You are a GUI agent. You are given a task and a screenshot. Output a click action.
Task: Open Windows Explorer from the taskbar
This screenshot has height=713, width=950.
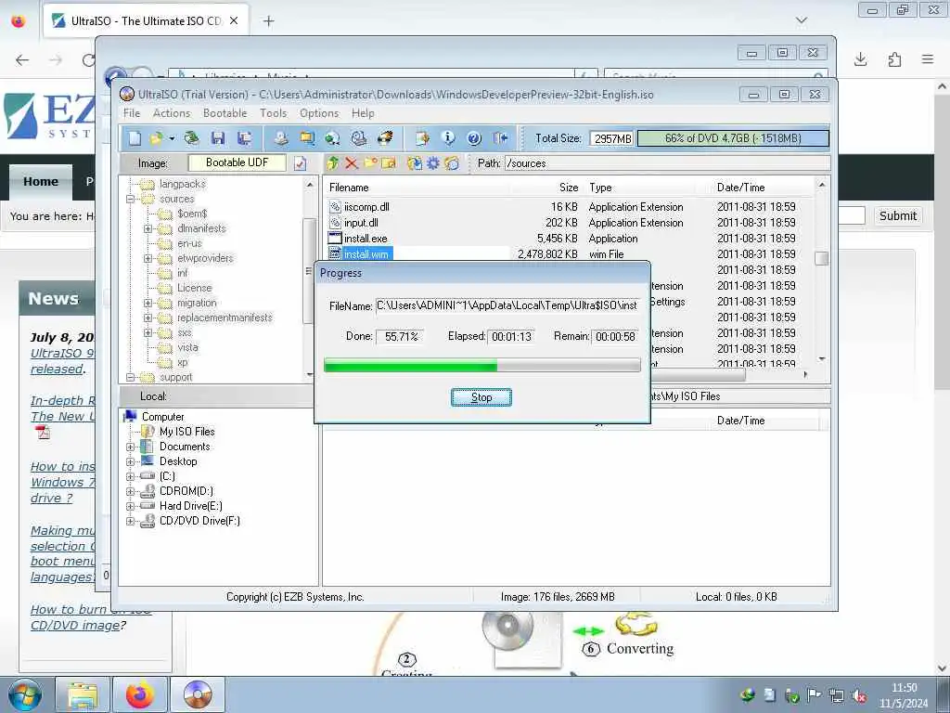click(83, 694)
